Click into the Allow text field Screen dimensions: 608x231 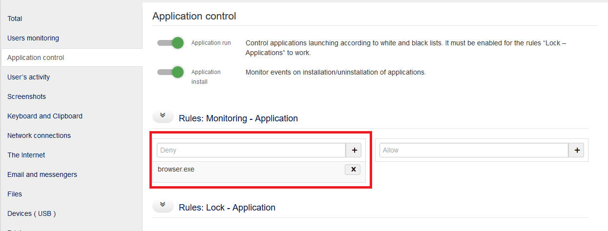click(x=474, y=151)
